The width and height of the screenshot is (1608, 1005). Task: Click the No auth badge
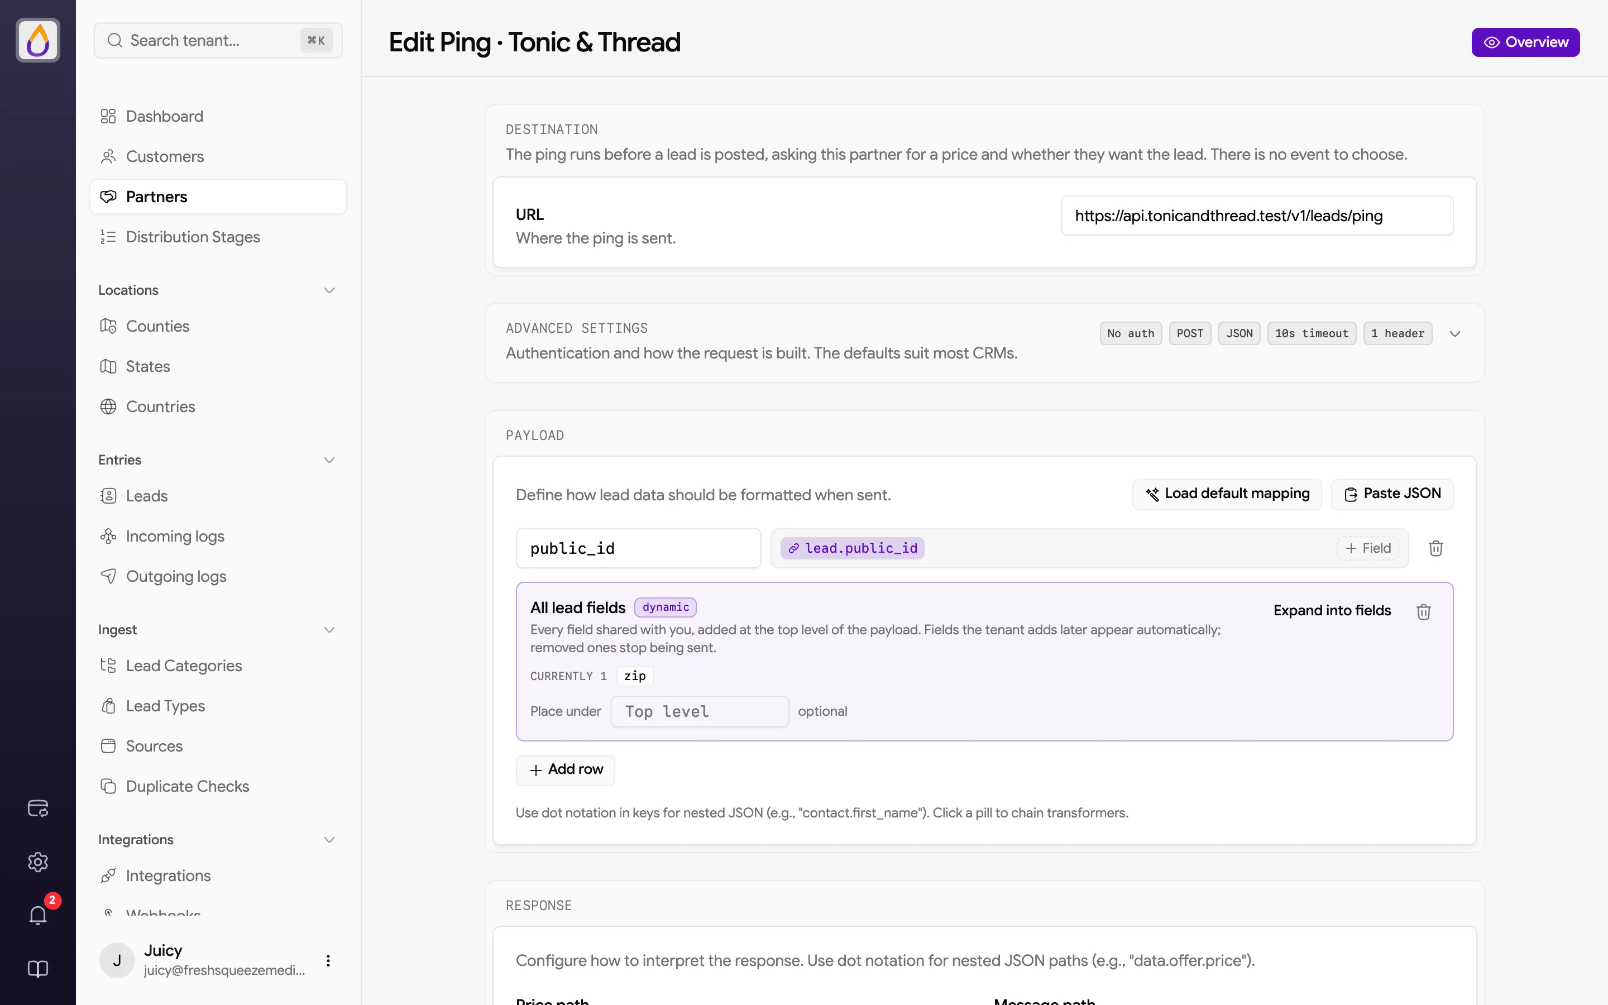pyautogui.click(x=1131, y=334)
